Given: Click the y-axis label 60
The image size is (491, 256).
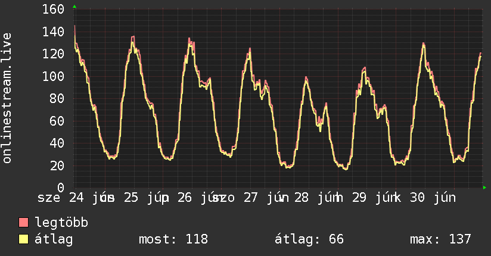Looking at the screenshot, I should coord(57,121).
